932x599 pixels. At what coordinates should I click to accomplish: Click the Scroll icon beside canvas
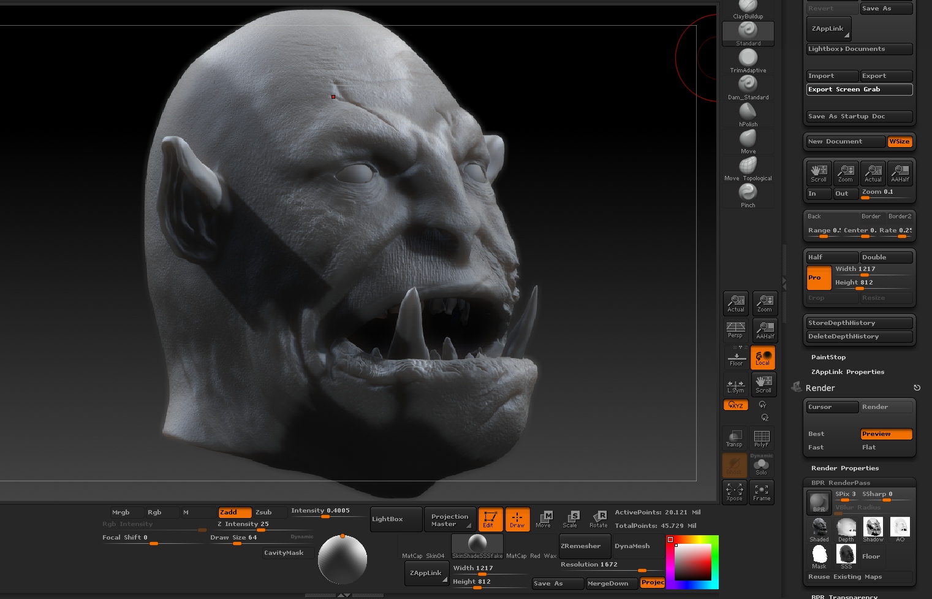pyautogui.click(x=763, y=384)
